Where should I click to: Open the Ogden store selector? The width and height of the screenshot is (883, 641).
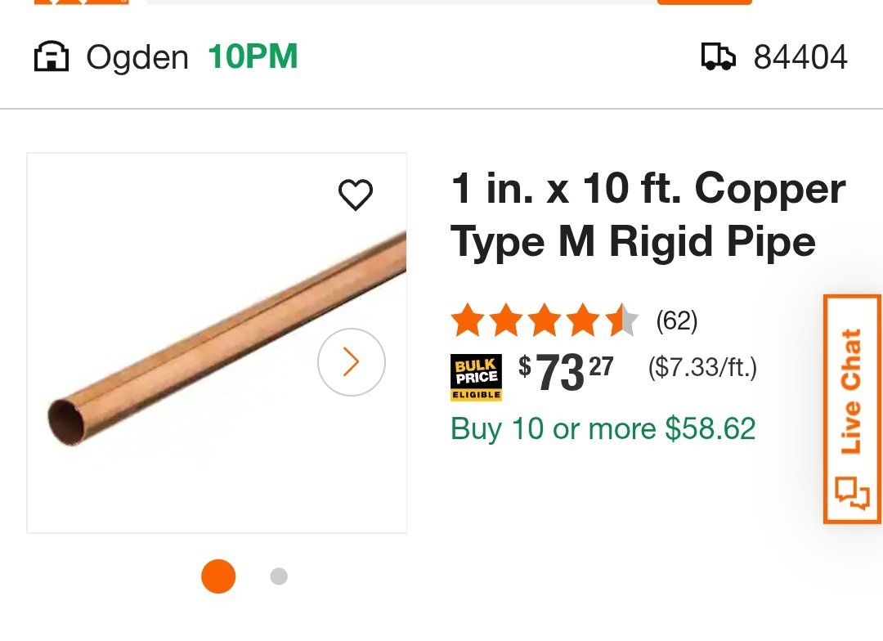tap(137, 58)
